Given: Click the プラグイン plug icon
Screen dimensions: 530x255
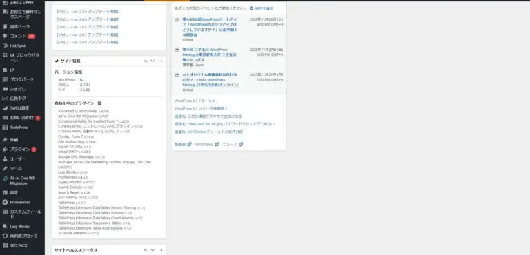Looking at the screenshot, I should coord(5,150).
